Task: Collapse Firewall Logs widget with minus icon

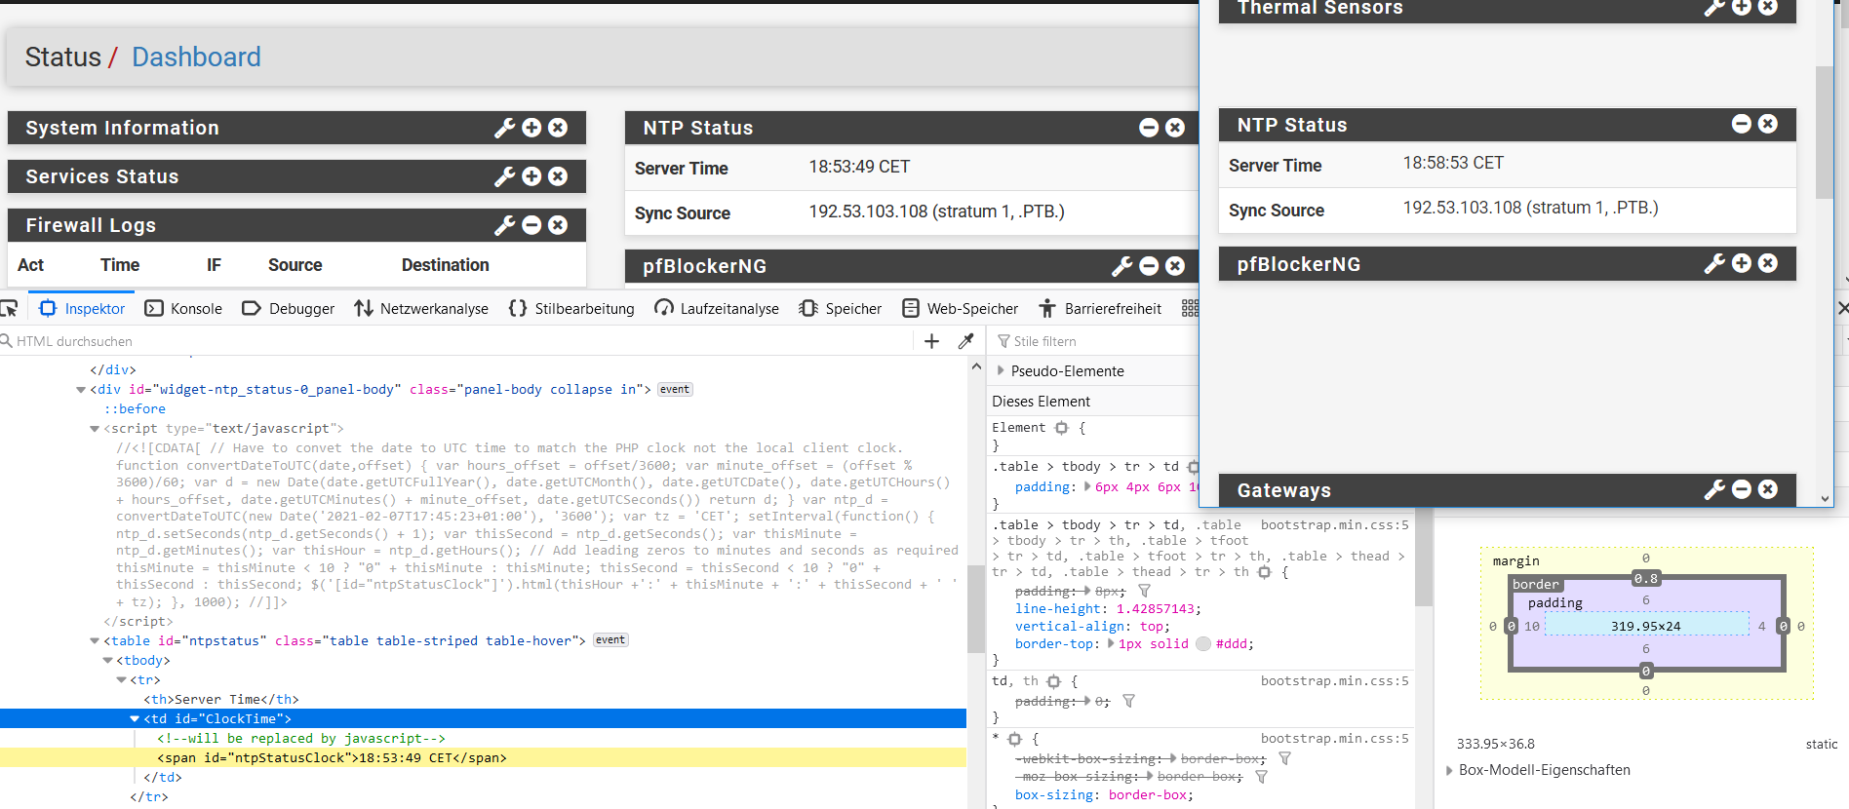Action: tap(531, 225)
